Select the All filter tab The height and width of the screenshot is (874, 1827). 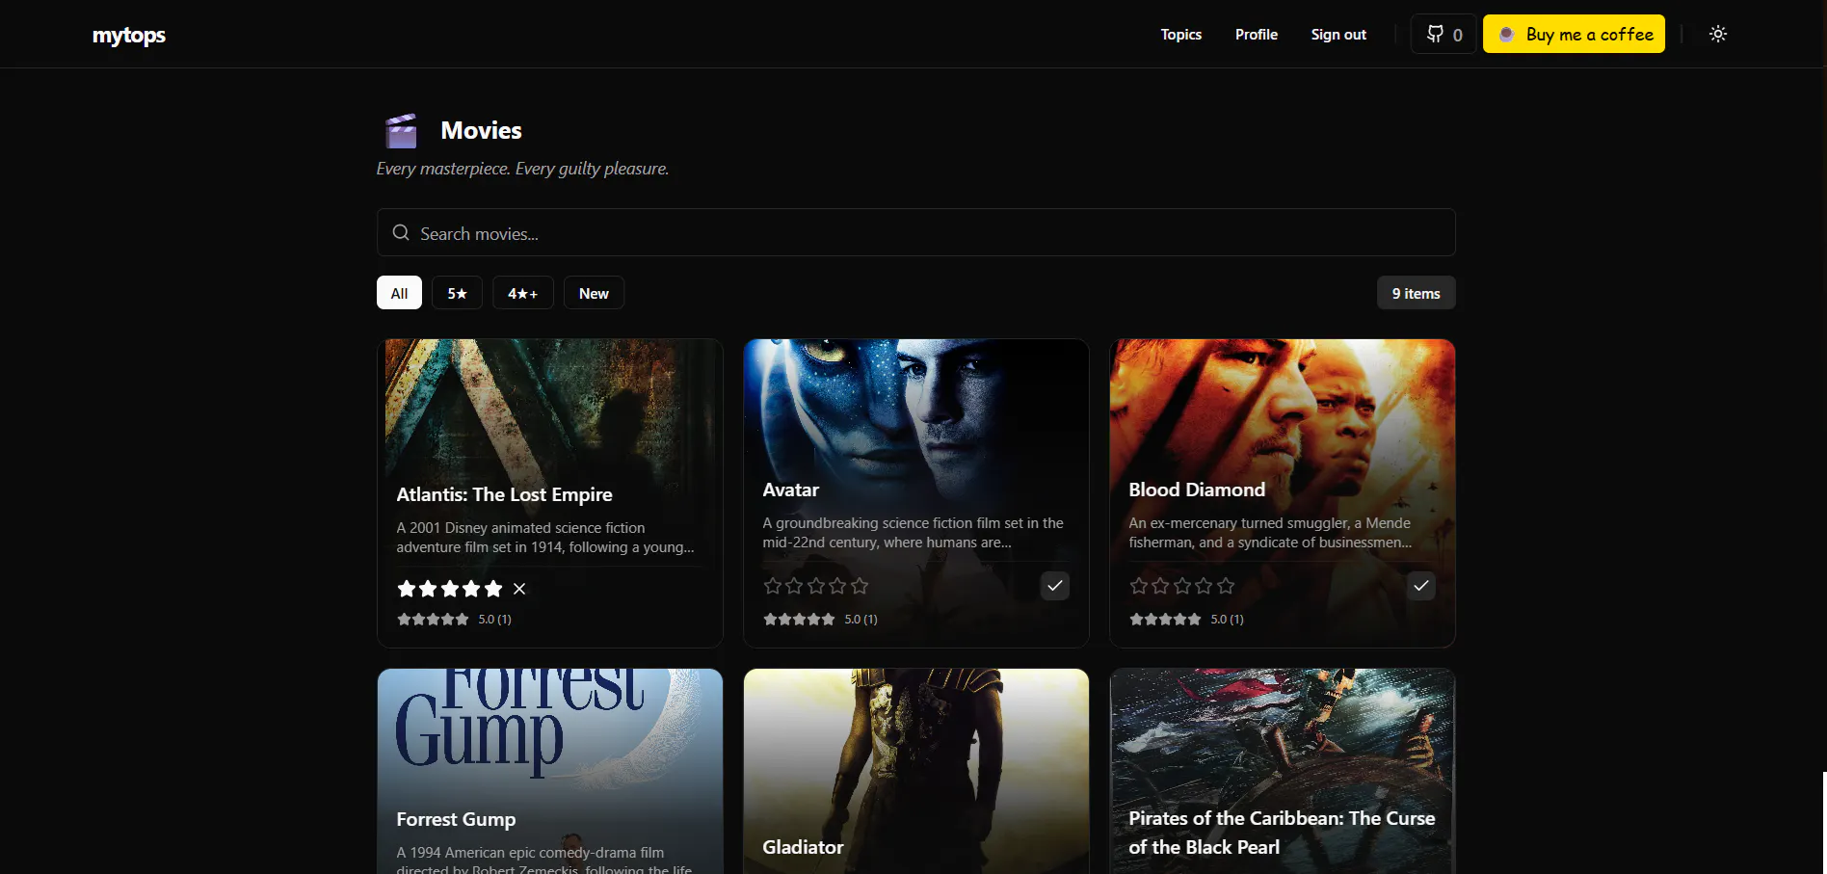pos(399,293)
